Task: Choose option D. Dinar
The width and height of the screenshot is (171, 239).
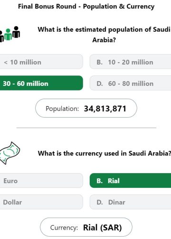Action: click(x=130, y=202)
